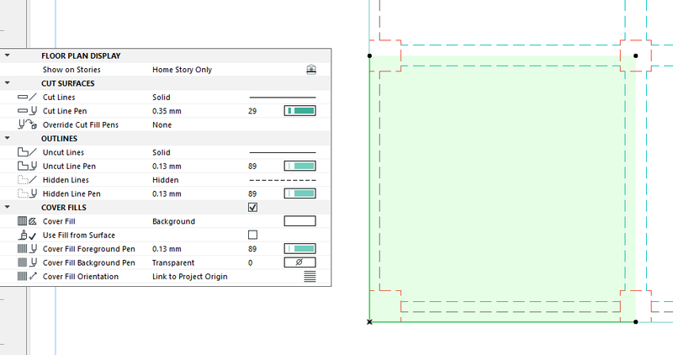Click the Cover Fill Orientation row icon
This screenshot has width=673, height=355.
pyautogui.click(x=27, y=277)
